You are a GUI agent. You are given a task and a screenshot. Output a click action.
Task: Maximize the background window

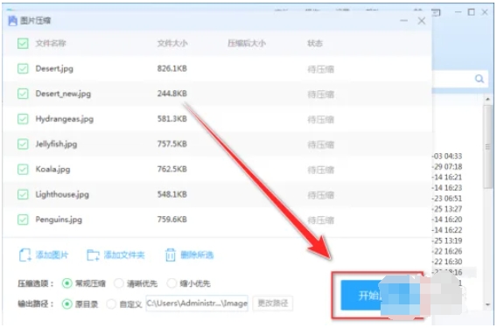click(472, 12)
